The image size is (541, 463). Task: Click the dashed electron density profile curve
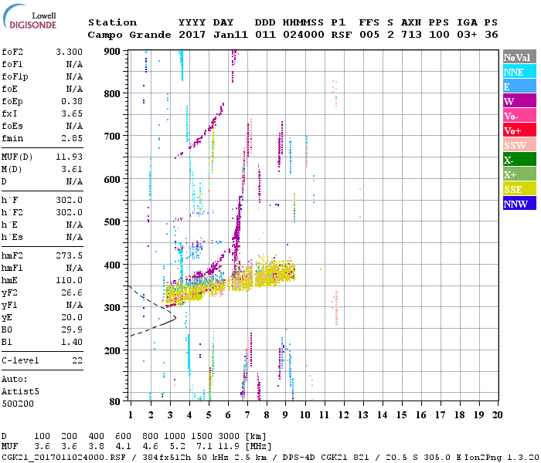tap(151, 310)
